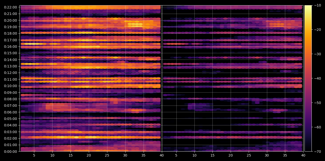Viewport: 325px width, 161px height.
Task: Click the 0:06:00 time axis label
Action: [x=11, y=112]
